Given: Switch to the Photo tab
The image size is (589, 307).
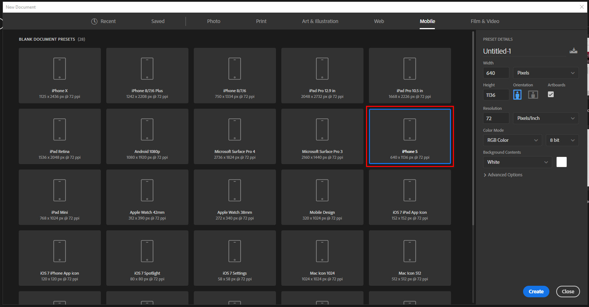Looking at the screenshot, I should 214,21.
